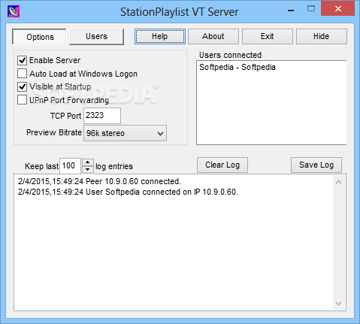Click the Hide button

click(x=322, y=36)
